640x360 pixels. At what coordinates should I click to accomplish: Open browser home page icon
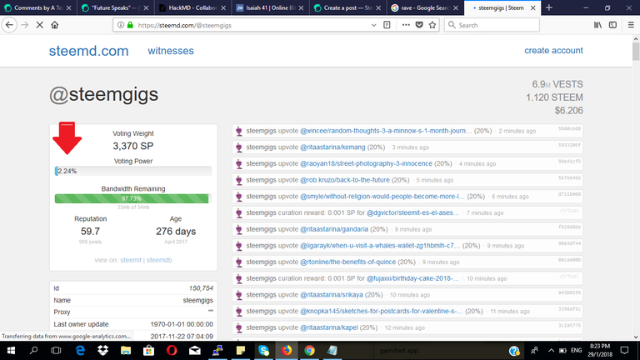point(55,25)
